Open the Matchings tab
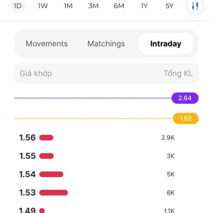Image resolution: width=213 pixels, height=213 pixels. click(106, 44)
